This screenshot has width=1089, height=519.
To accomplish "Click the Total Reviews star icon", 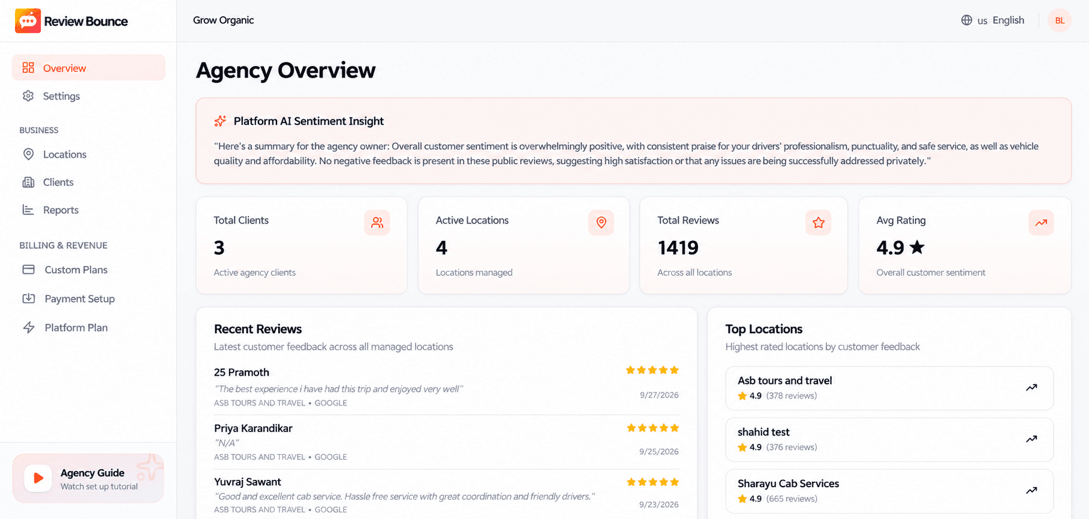I will [819, 223].
